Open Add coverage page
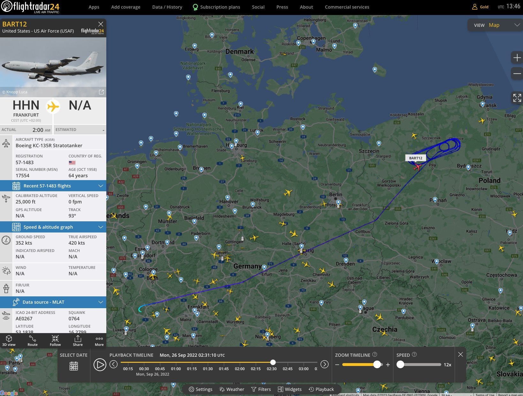This screenshot has height=396, width=523. tap(126, 7)
